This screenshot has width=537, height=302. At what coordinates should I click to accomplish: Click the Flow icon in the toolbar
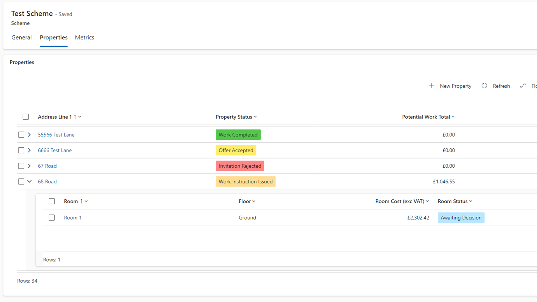pyautogui.click(x=523, y=86)
